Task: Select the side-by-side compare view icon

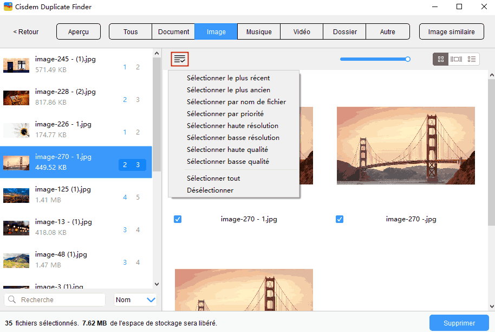Action: point(455,59)
